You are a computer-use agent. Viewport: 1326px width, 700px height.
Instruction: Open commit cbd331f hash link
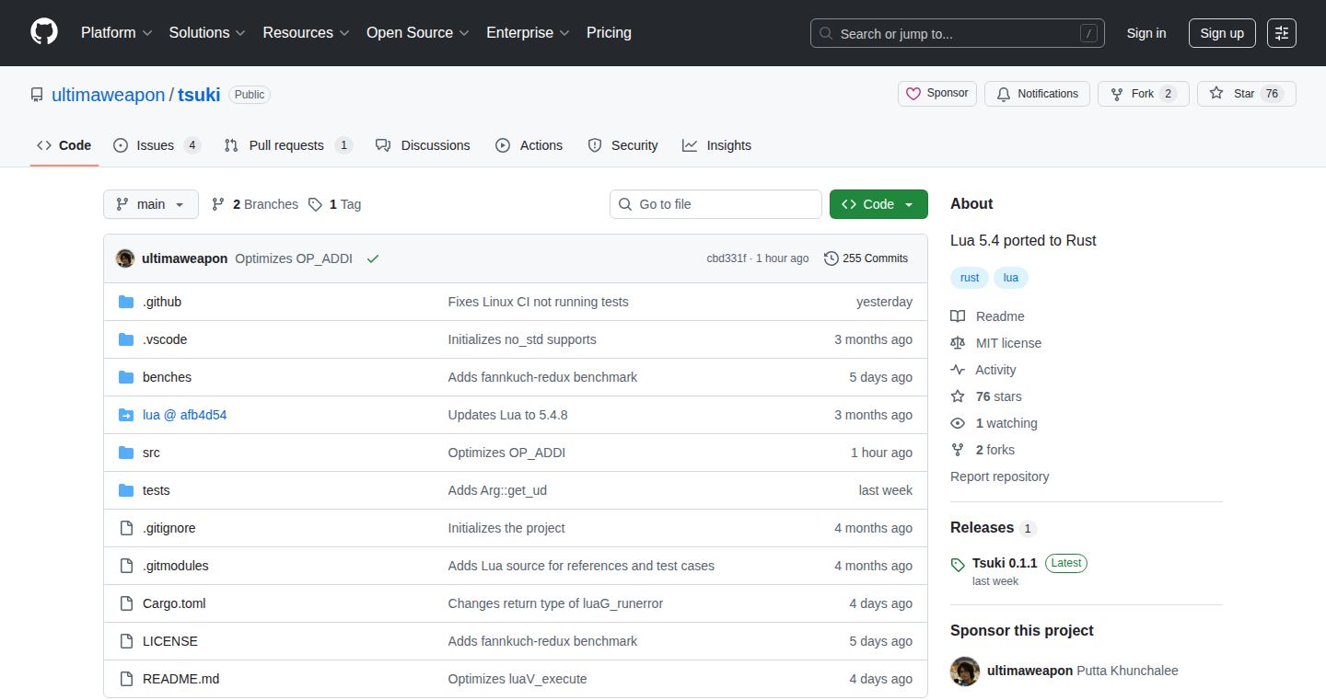click(727, 258)
